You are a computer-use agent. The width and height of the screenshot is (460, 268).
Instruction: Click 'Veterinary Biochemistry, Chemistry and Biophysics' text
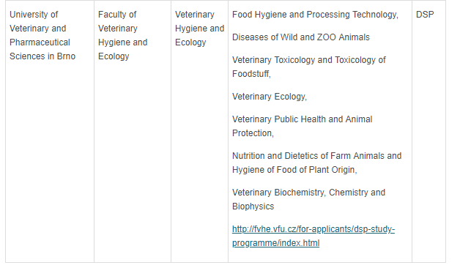click(308, 199)
